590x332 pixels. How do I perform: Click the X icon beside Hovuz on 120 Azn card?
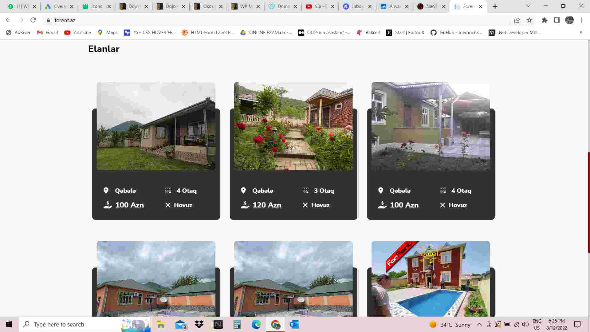click(x=305, y=205)
